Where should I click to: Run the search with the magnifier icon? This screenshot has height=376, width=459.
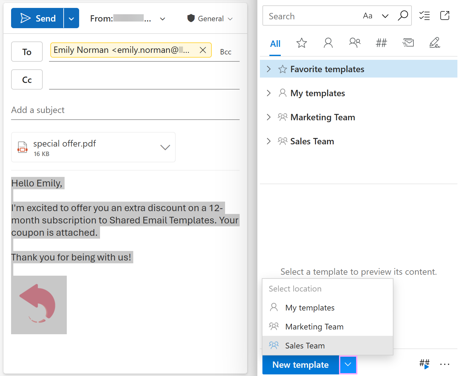click(403, 16)
